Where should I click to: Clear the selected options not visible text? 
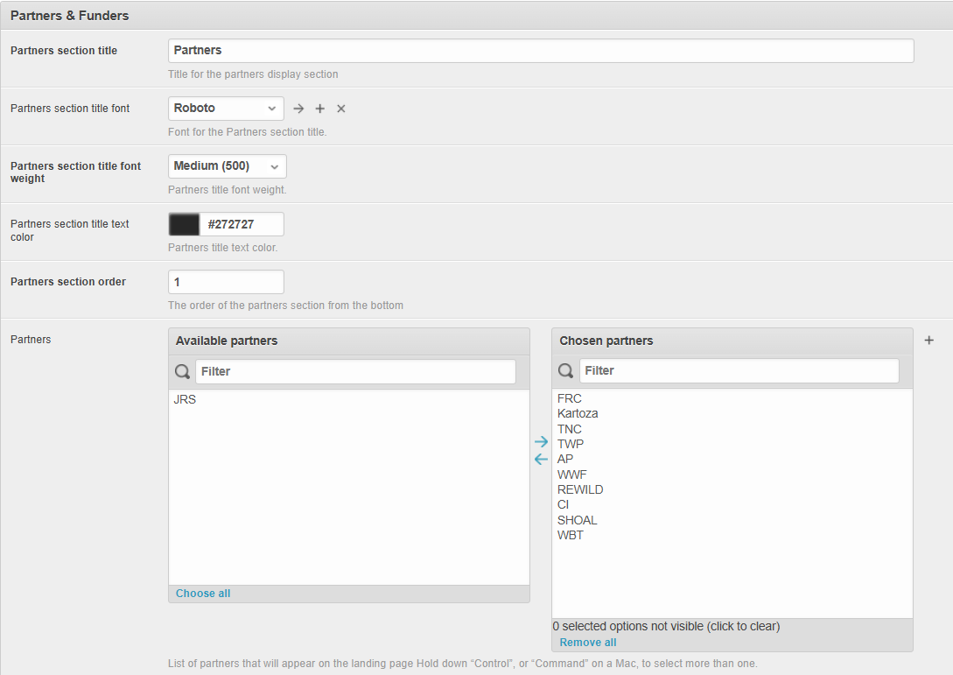[666, 626]
